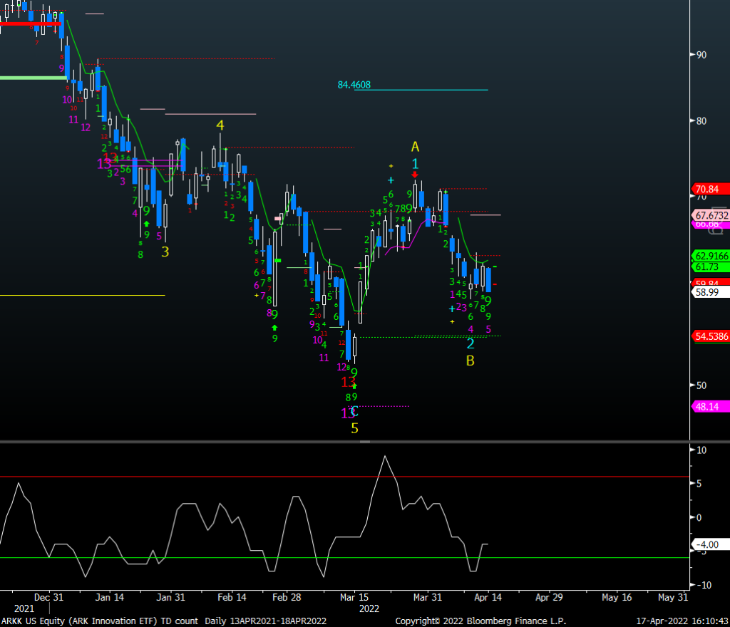The height and width of the screenshot is (627, 730).
Task: Click the 90 price axis tick
Action: 701,55
